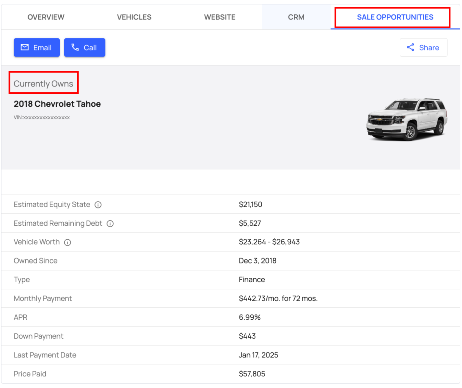Click the Currently Owns heading

click(x=44, y=84)
